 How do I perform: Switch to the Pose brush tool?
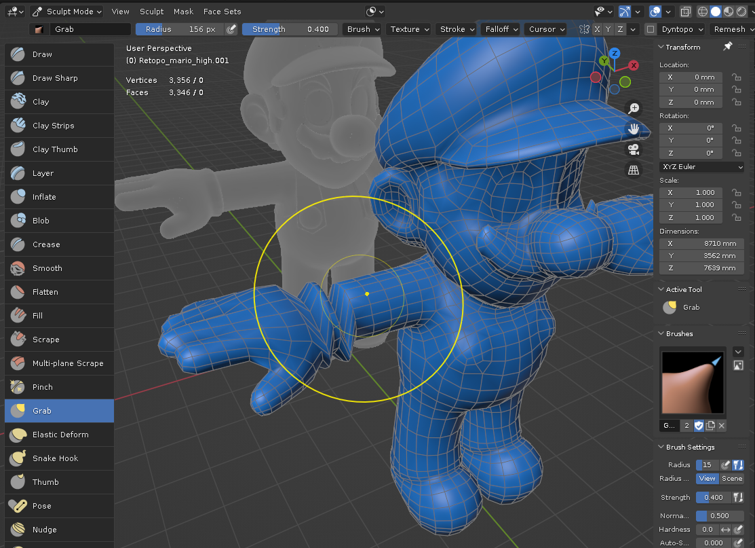[x=42, y=506]
